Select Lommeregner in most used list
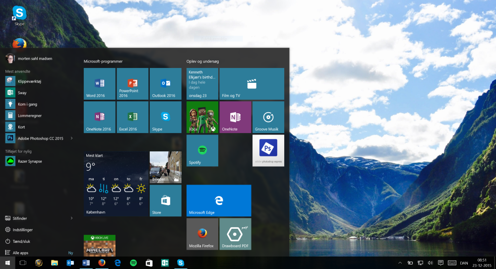Image resolution: width=496 pixels, height=269 pixels. (29, 115)
